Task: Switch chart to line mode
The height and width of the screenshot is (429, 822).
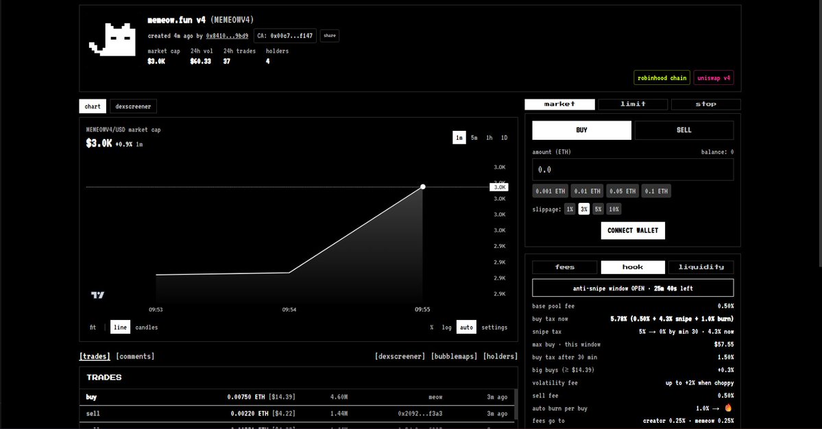Action: [120, 328]
